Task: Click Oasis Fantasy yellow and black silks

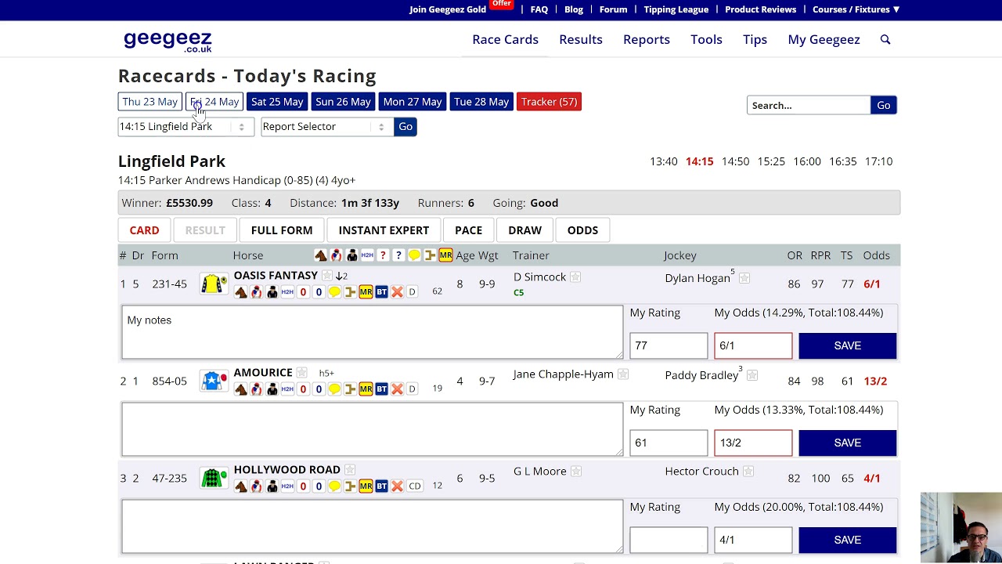Action: click(214, 284)
